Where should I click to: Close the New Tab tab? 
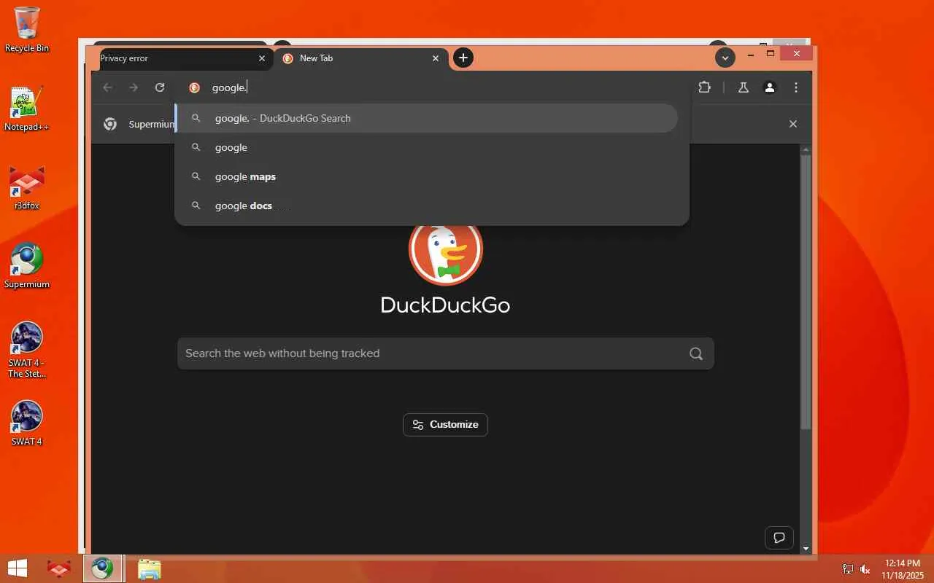tap(436, 58)
